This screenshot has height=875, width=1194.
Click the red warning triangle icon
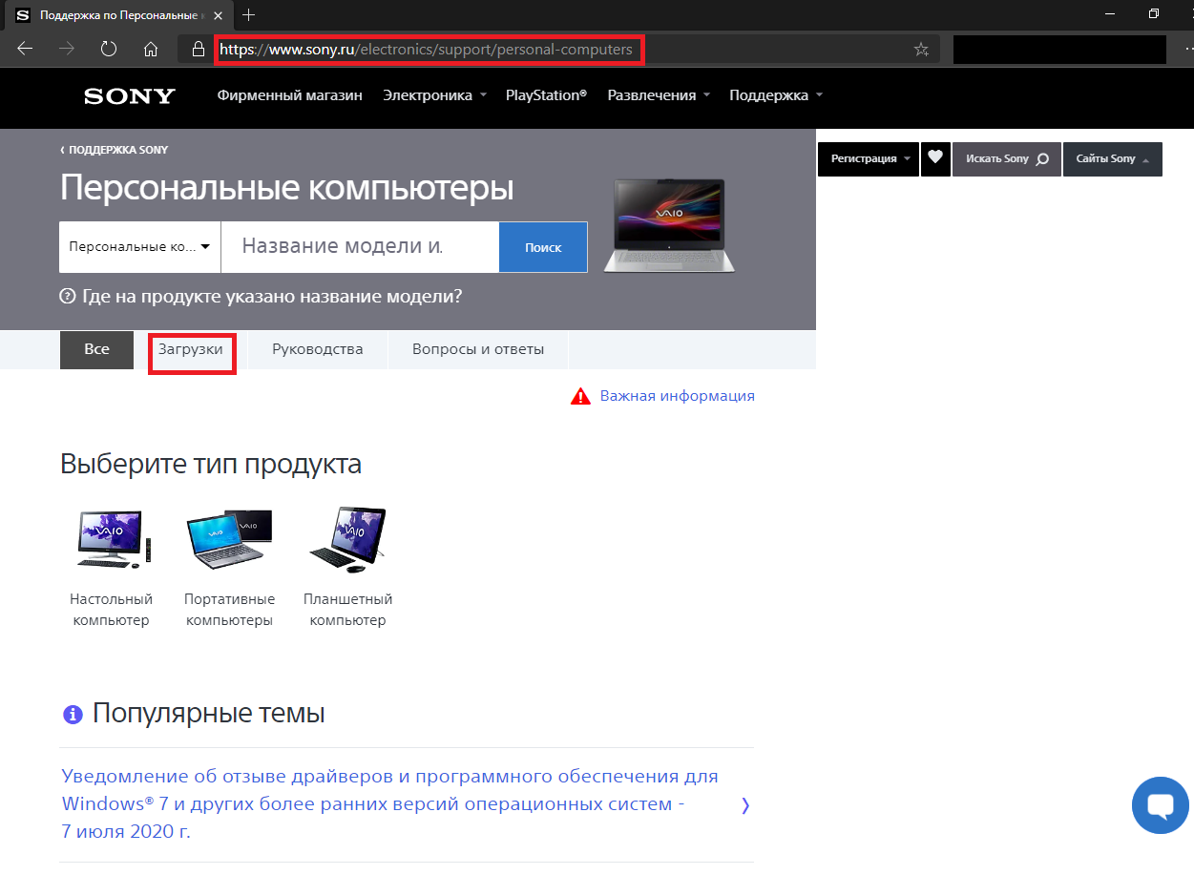tap(580, 396)
